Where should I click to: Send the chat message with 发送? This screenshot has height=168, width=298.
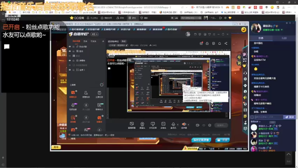tap(290, 117)
